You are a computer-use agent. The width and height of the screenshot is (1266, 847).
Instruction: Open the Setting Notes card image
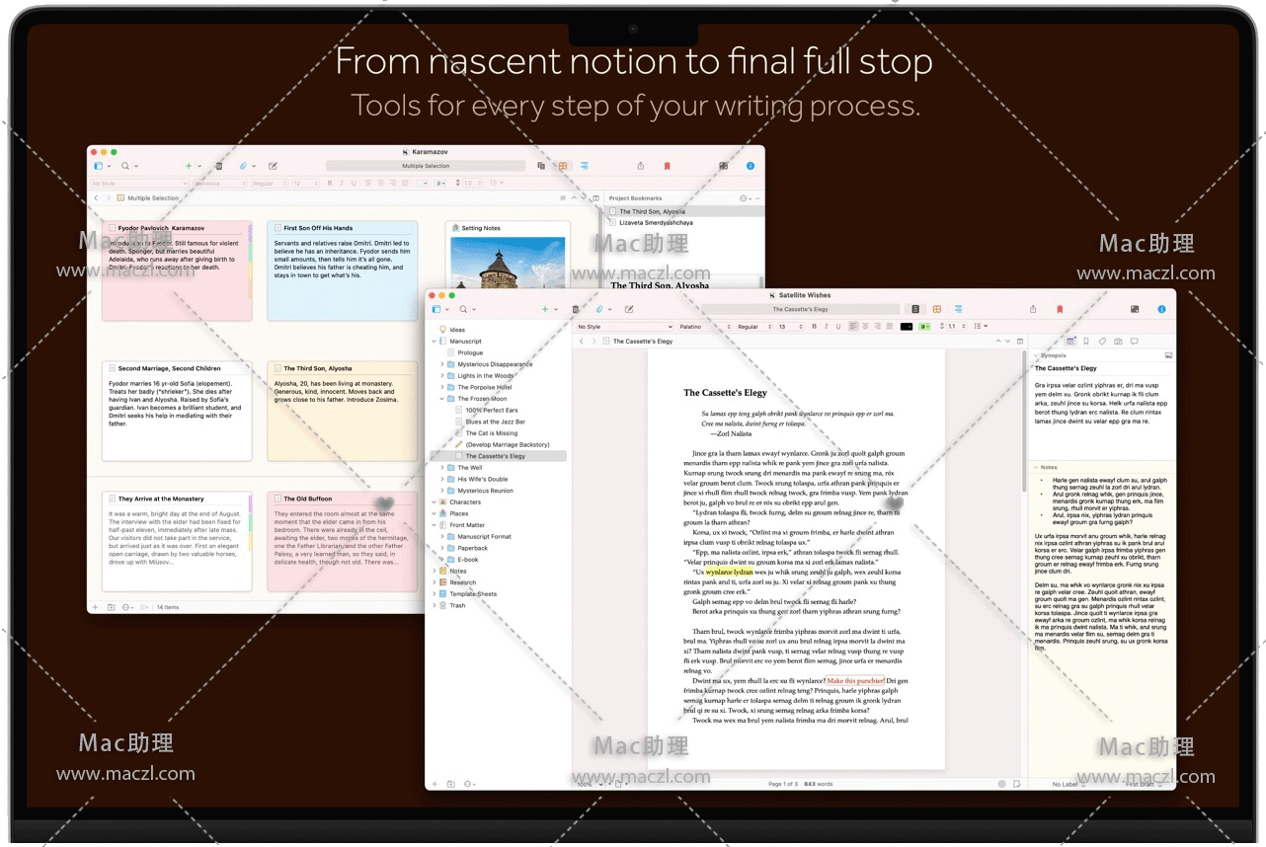[x=508, y=262]
